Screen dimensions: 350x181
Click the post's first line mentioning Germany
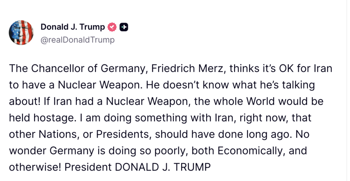[170, 69]
